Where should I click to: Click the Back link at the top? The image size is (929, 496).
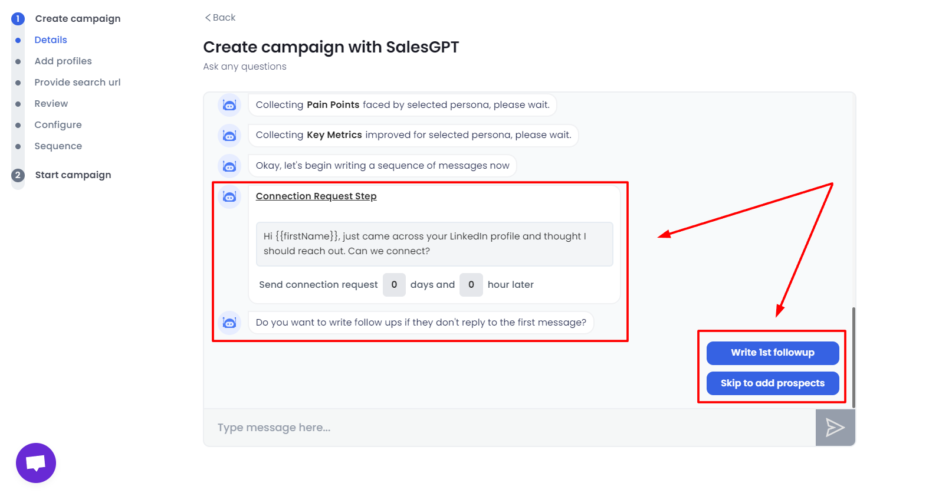[219, 18]
